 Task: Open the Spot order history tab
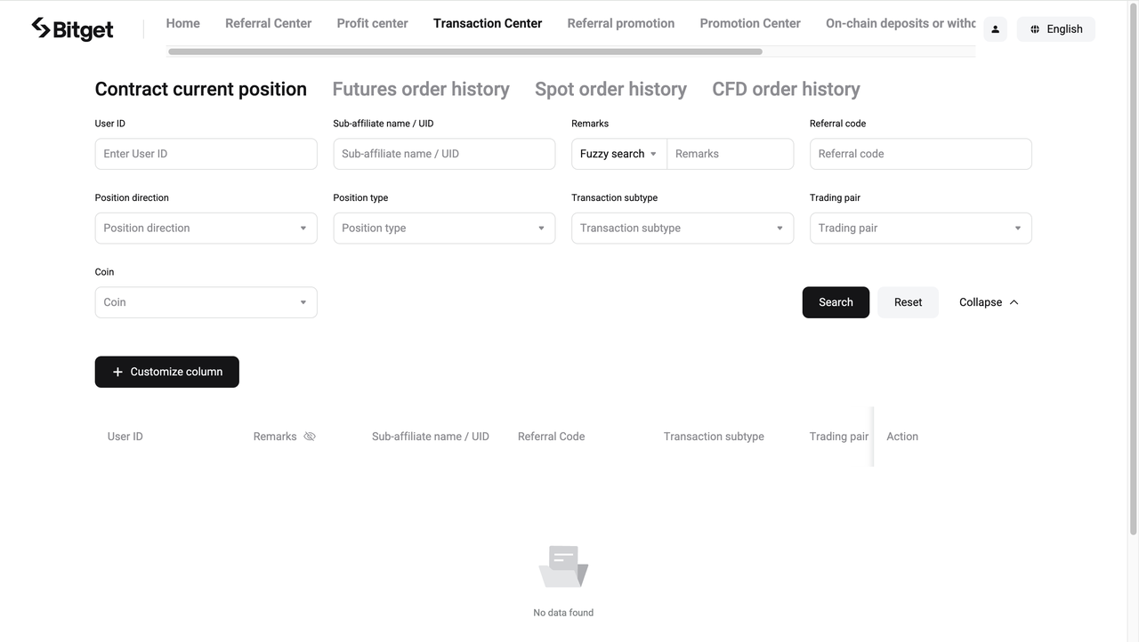pos(610,89)
